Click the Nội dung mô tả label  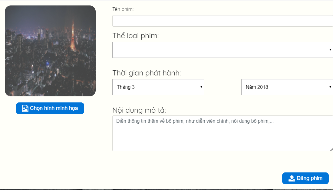137,110
